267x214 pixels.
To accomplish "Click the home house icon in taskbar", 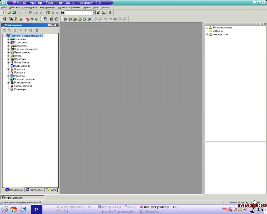I will [x=14, y=209].
